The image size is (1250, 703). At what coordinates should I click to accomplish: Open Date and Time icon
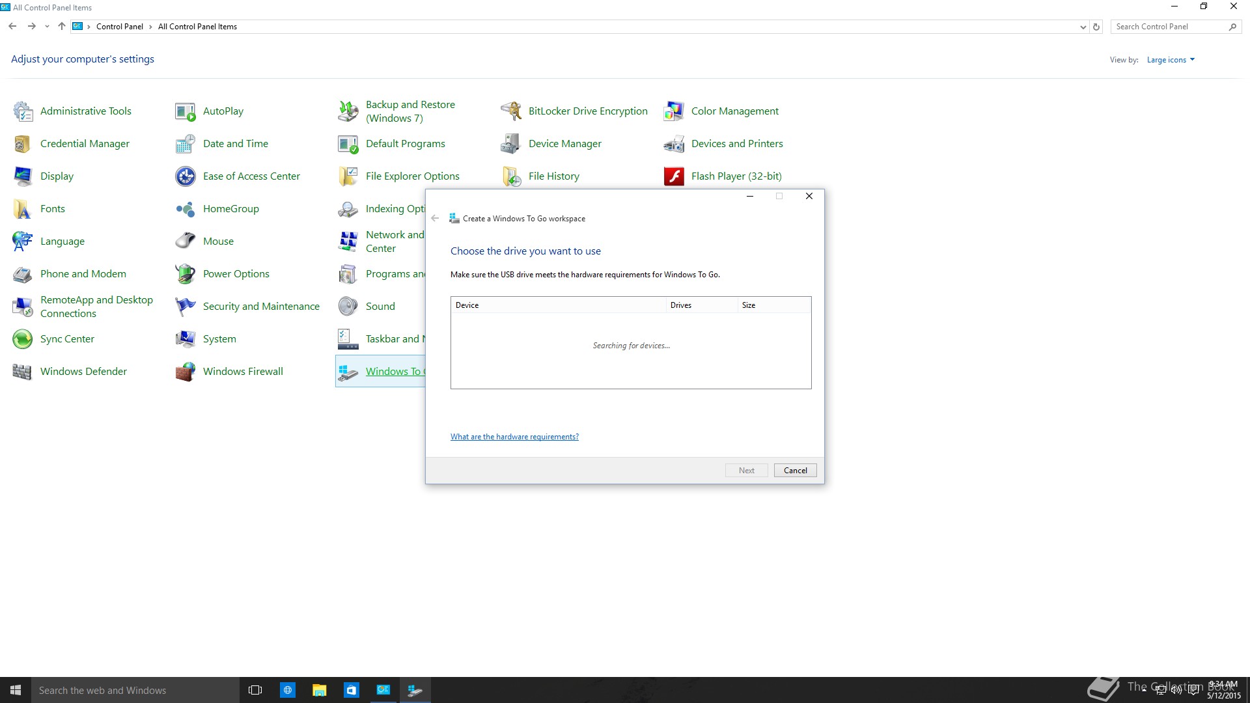(x=186, y=144)
